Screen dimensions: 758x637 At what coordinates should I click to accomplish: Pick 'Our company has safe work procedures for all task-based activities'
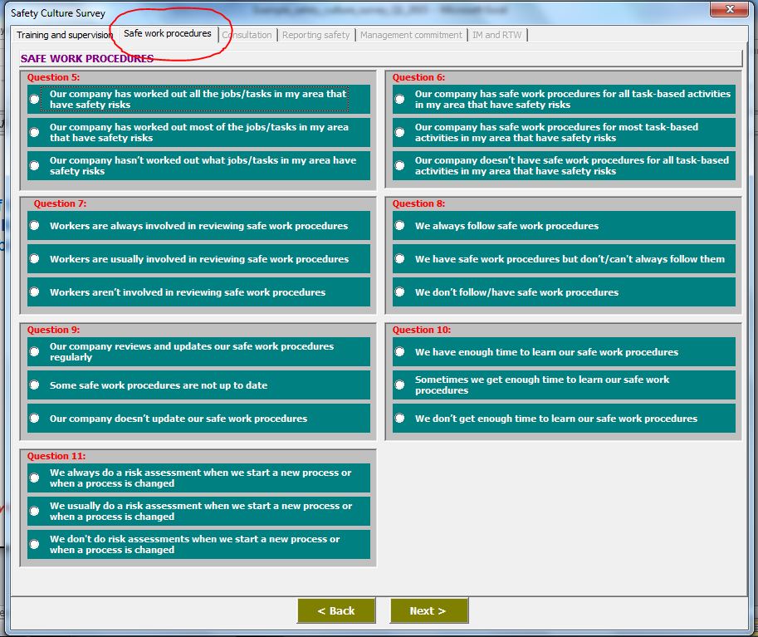tap(398, 100)
